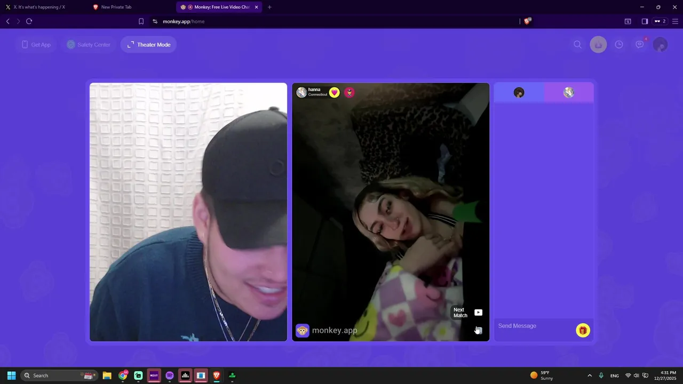Click the taskbar Search box
The image size is (683, 384).
coord(59,375)
